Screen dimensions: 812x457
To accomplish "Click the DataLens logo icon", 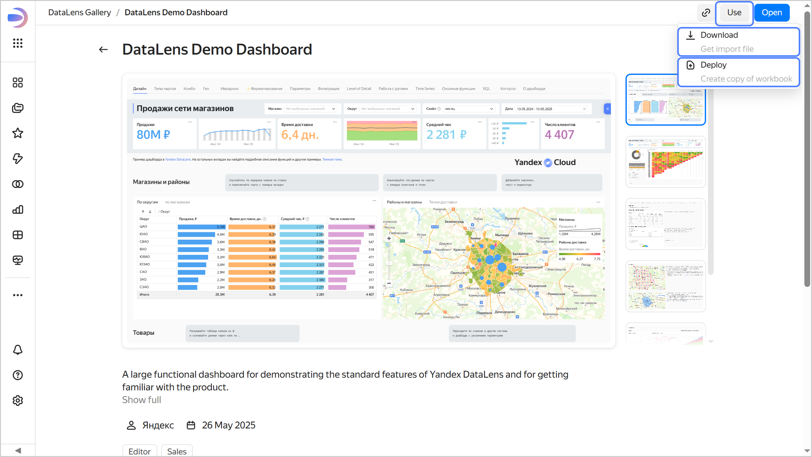I will coord(18,17).
